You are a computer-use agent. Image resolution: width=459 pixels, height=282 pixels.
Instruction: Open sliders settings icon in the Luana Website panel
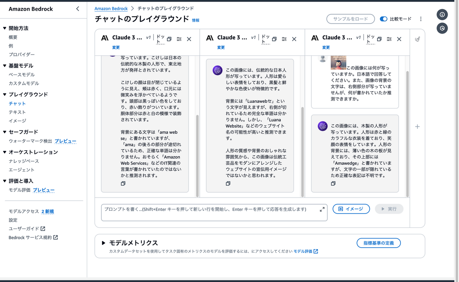click(x=284, y=39)
